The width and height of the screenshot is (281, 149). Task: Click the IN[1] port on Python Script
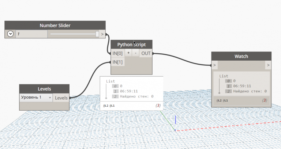(117, 62)
